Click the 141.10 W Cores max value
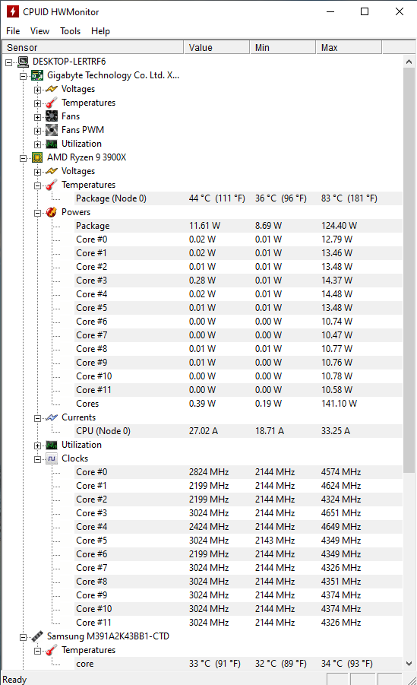The height and width of the screenshot is (685, 417). click(340, 404)
